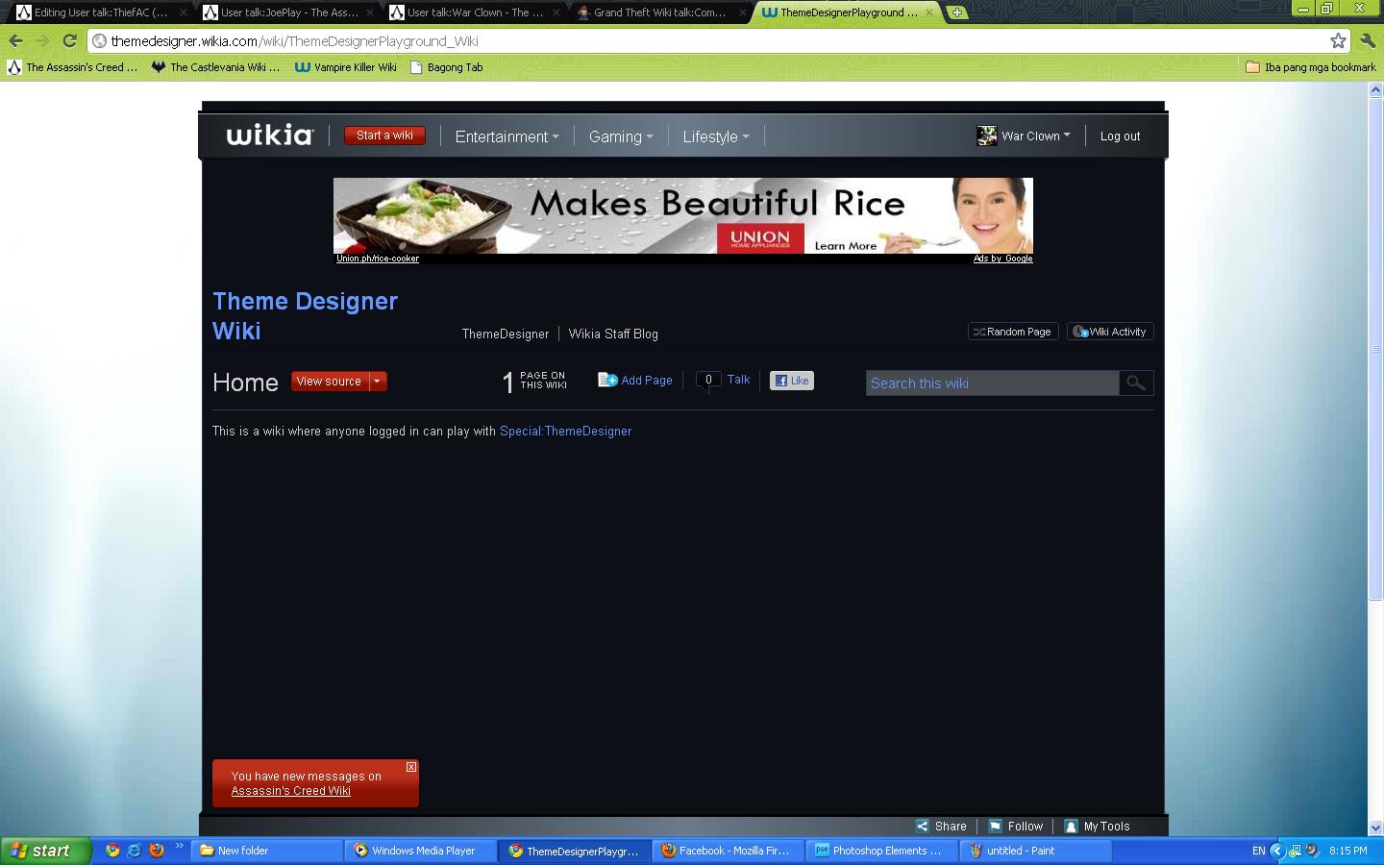
Task: Open Chrome wrench settings menu
Action: (x=1367, y=40)
